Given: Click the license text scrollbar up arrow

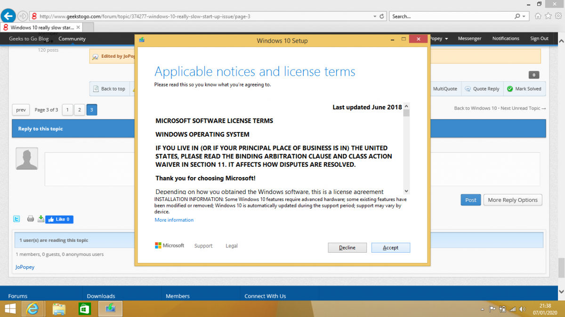Looking at the screenshot, I should click(406, 106).
